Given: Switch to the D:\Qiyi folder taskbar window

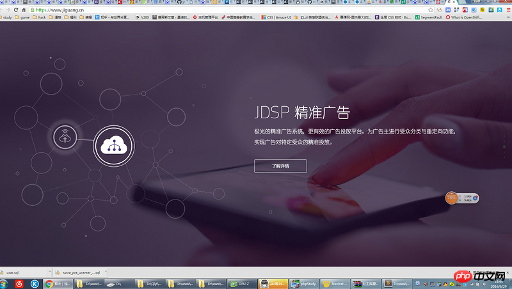Looking at the screenshot, I should (x=150, y=284).
